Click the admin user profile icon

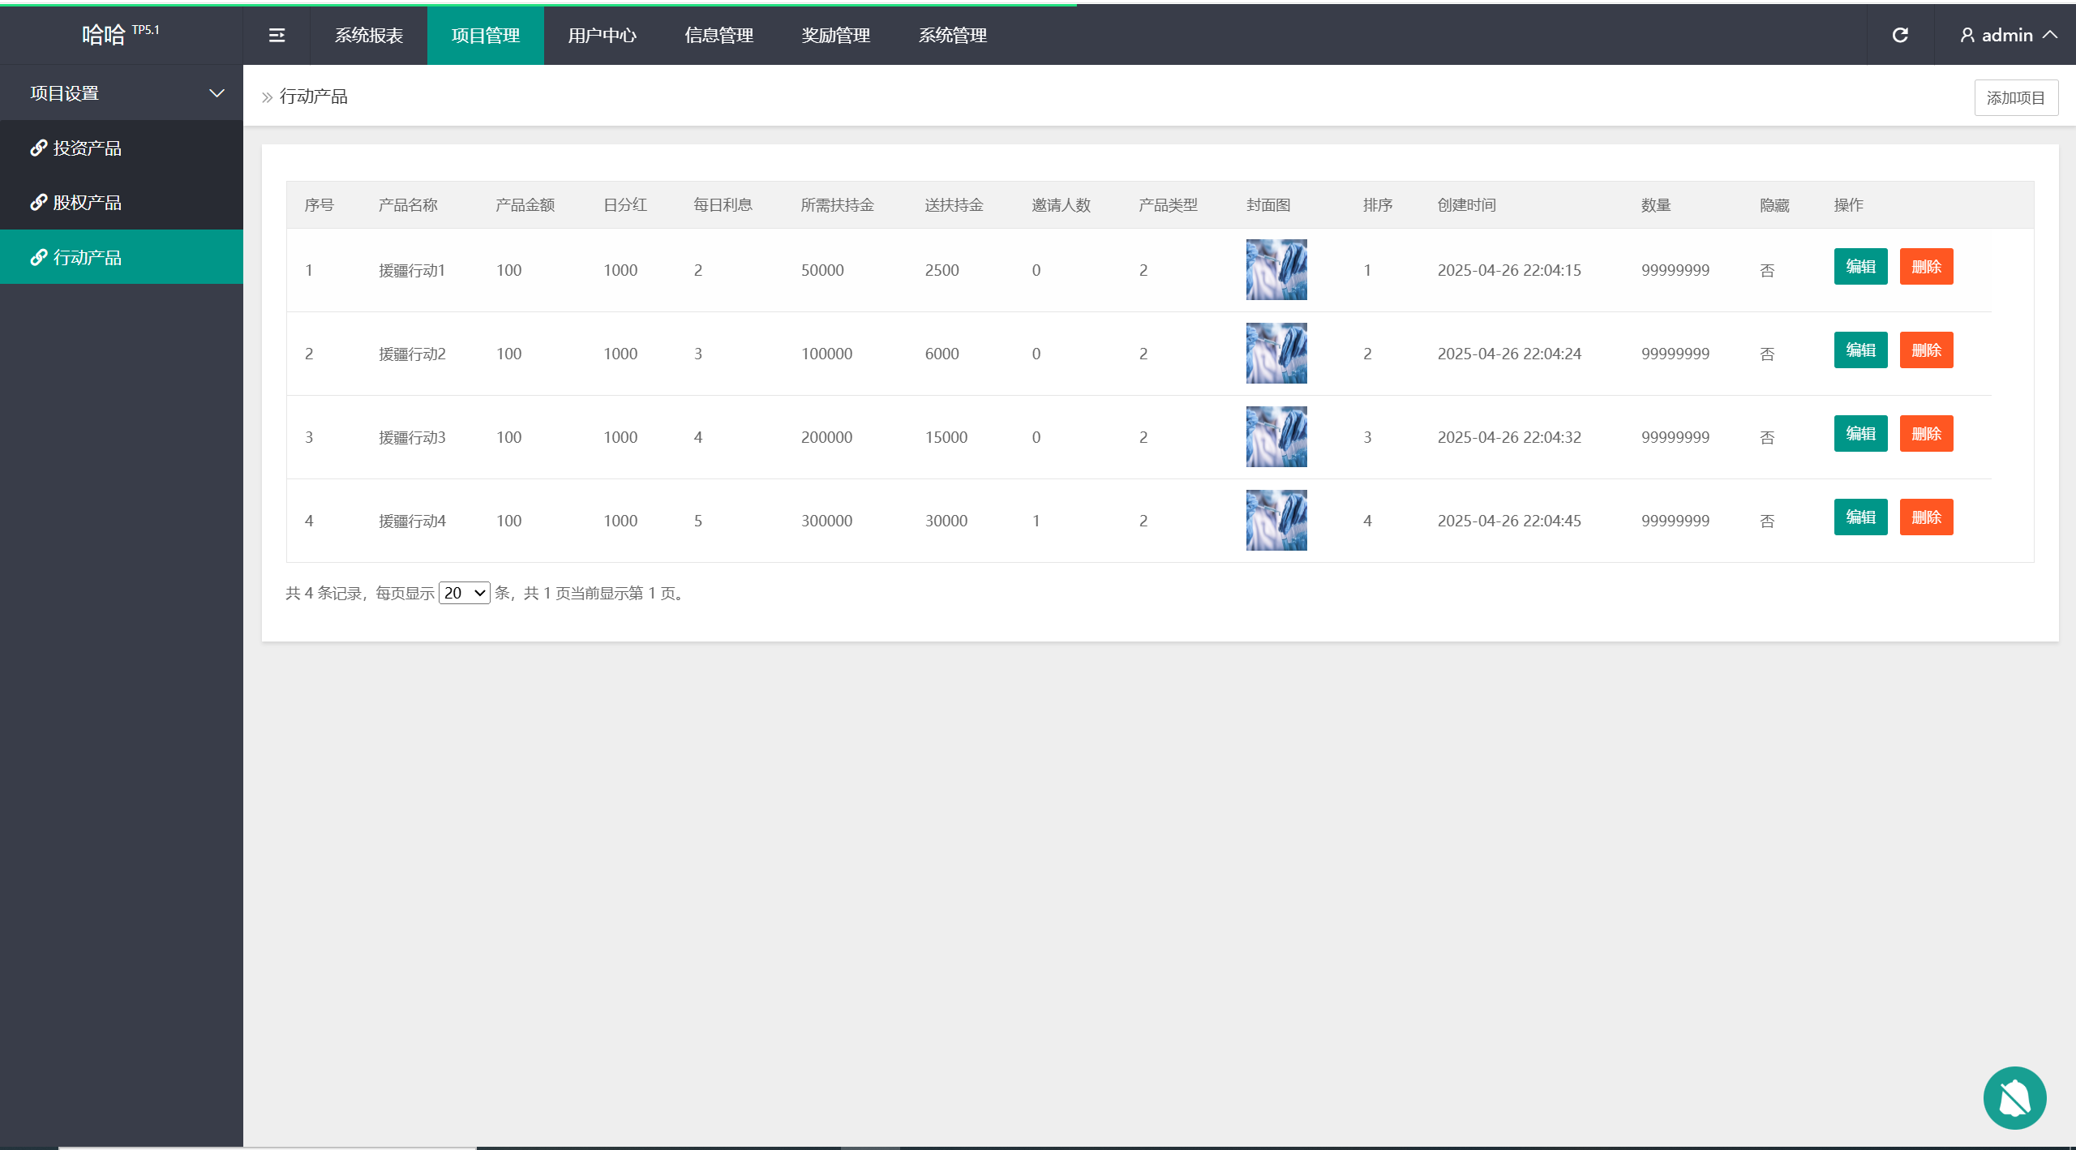coord(1967,35)
